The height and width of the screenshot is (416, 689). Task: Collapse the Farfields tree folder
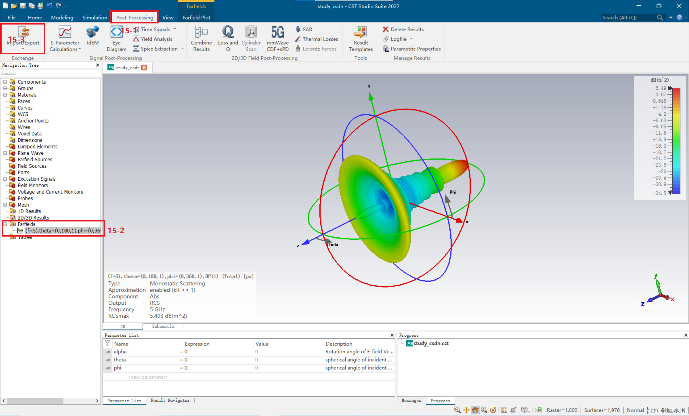(5, 224)
